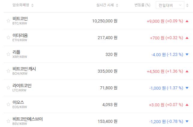Viewport: 193px width, 127px height.
Task: Toggle favorite star for Ethereum (ETH/KRW)
Action: click(8, 37)
